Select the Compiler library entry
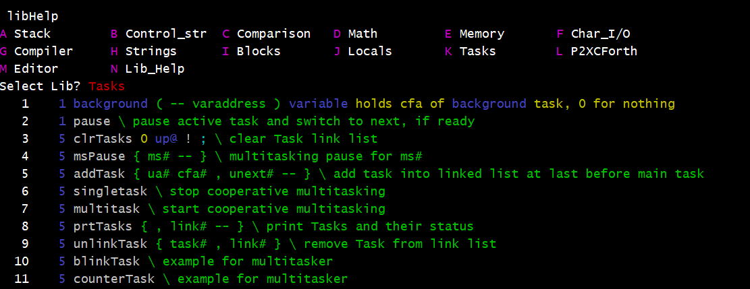The image size is (750, 289). pos(43,51)
